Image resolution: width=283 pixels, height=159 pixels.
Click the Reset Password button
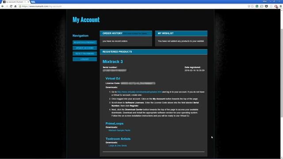[84, 53]
